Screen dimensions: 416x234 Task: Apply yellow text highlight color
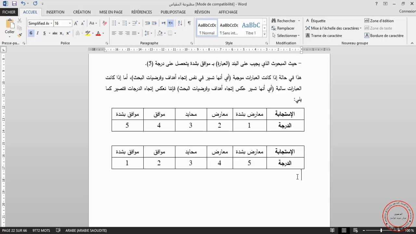[88, 33]
